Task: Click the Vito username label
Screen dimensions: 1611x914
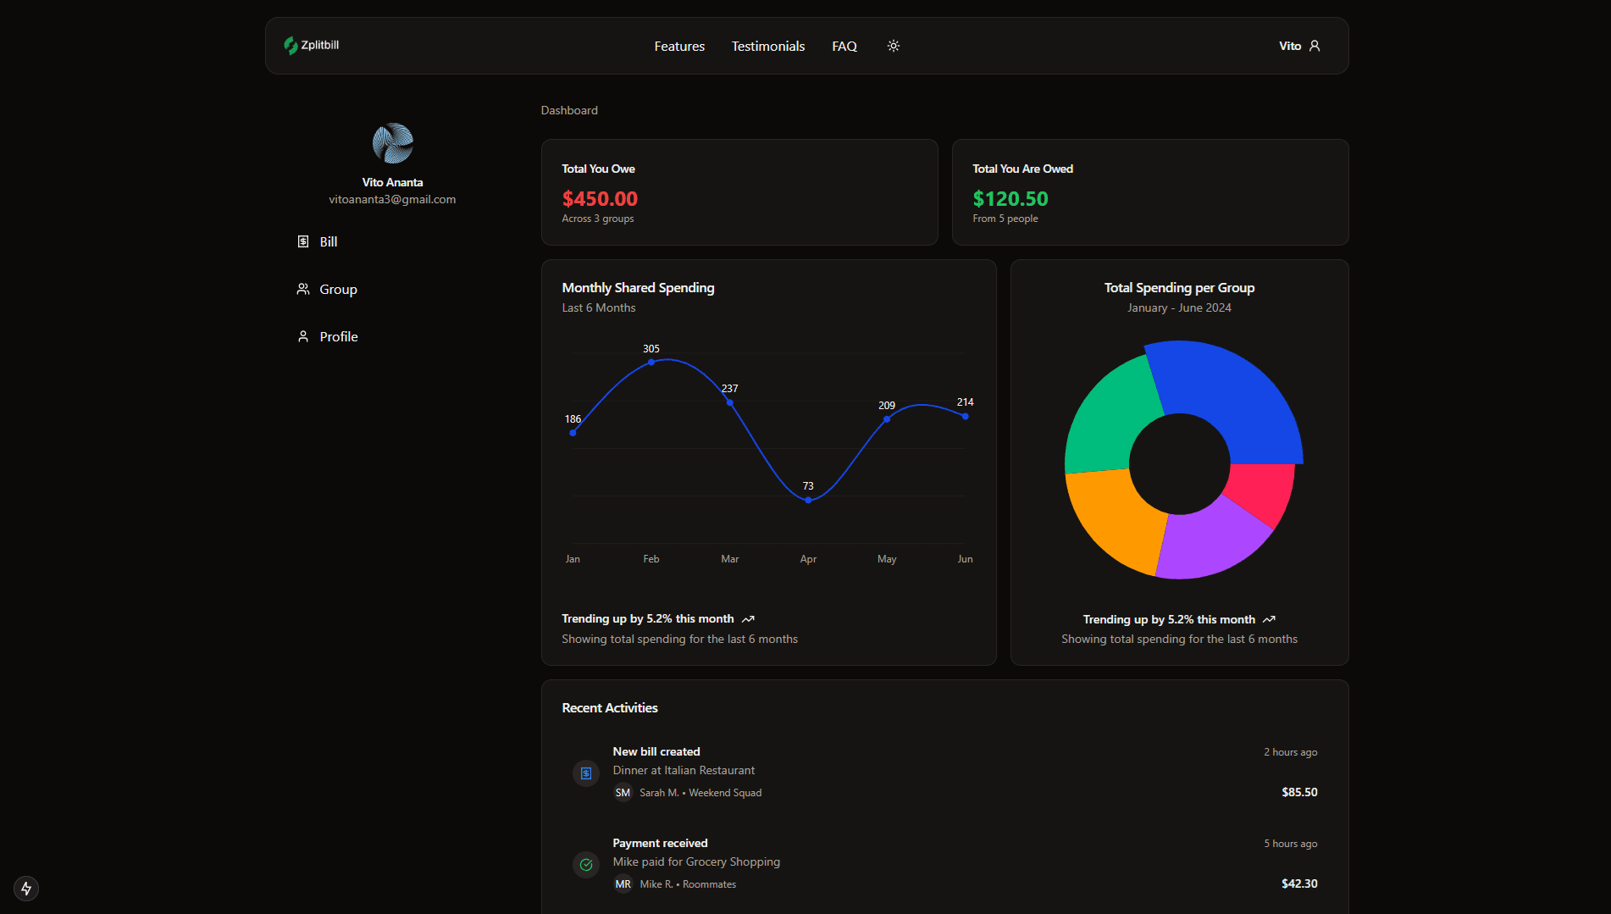Action: [x=1289, y=46]
